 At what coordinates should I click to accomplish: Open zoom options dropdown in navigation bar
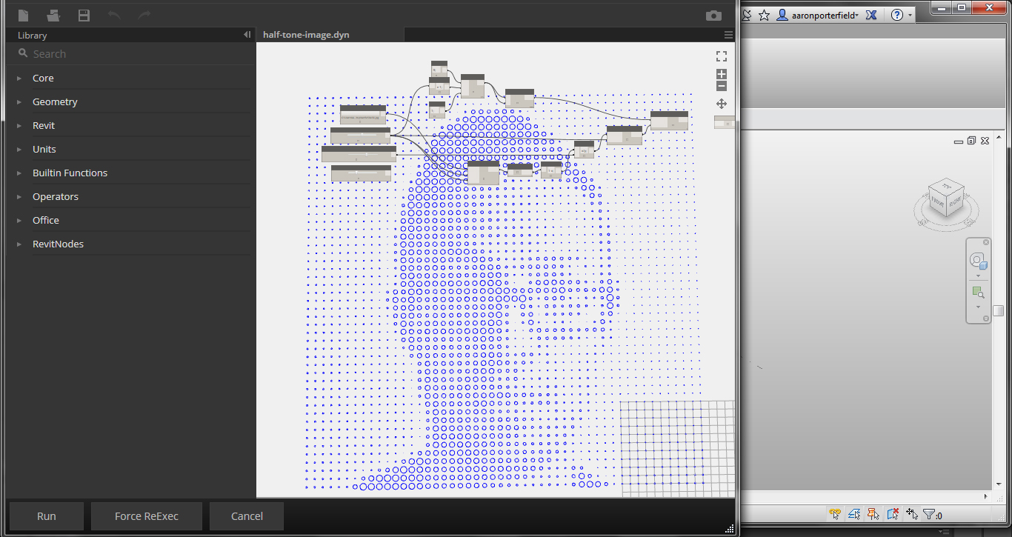[978, 307]
